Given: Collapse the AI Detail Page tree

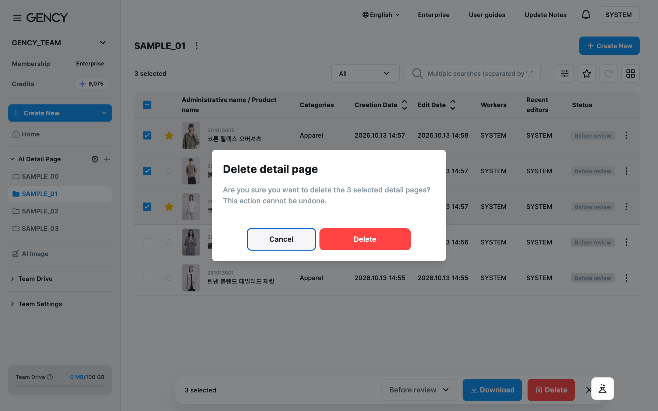Looking at the screenshot, I should 12,159.
